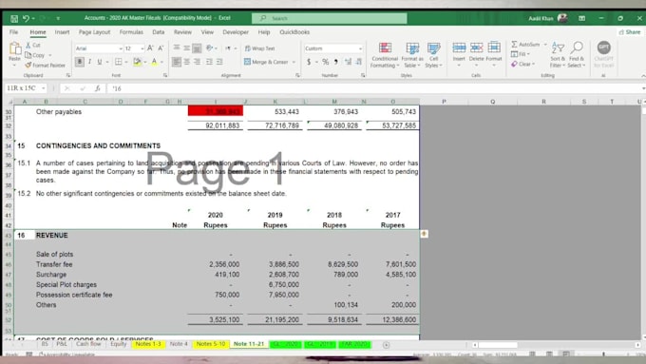Open the text orientation options
646x364 pixels.
coord(211,48)
